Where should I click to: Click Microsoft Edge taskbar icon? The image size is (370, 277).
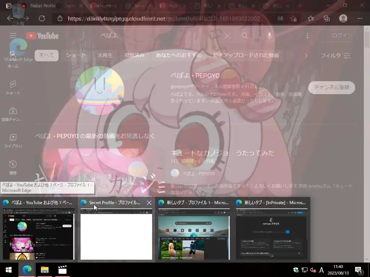coord(27,270)
